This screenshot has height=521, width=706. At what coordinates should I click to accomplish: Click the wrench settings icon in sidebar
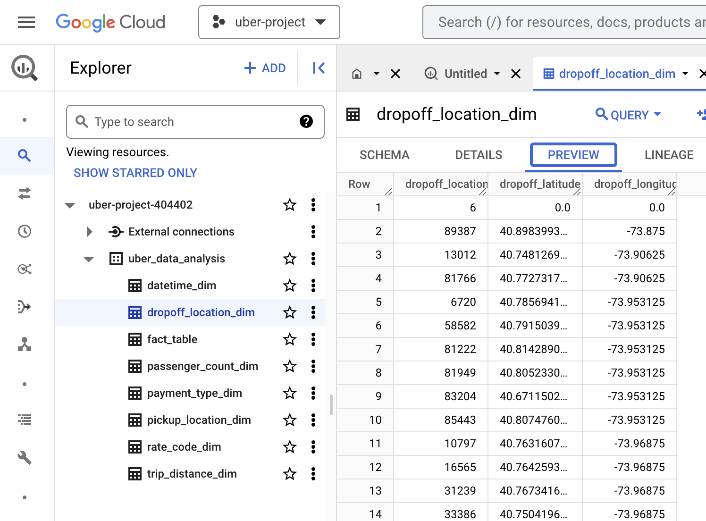25,457
